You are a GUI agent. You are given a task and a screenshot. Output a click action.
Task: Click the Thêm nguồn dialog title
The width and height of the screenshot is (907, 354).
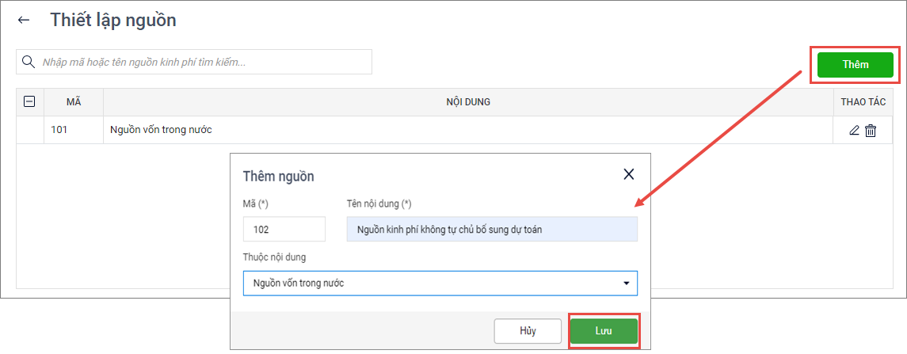(278, 176)
